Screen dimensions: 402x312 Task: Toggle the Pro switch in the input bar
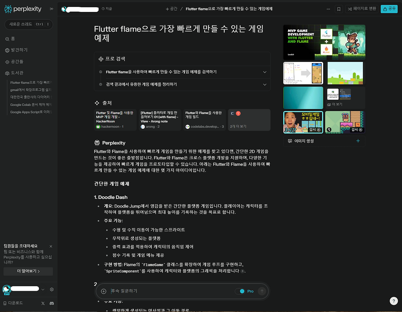click(242, 291)
